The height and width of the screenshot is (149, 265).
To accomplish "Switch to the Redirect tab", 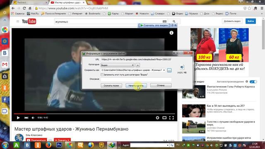I will (x=30, y=2).
